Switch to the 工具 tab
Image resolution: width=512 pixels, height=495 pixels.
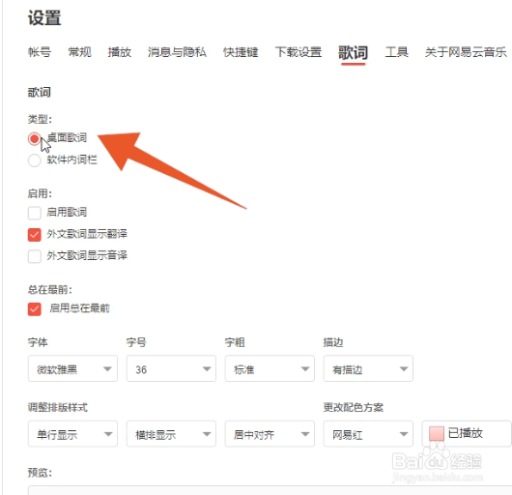point(396,52)
